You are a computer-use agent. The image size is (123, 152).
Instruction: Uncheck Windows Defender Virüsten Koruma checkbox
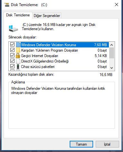click(12, 45)
